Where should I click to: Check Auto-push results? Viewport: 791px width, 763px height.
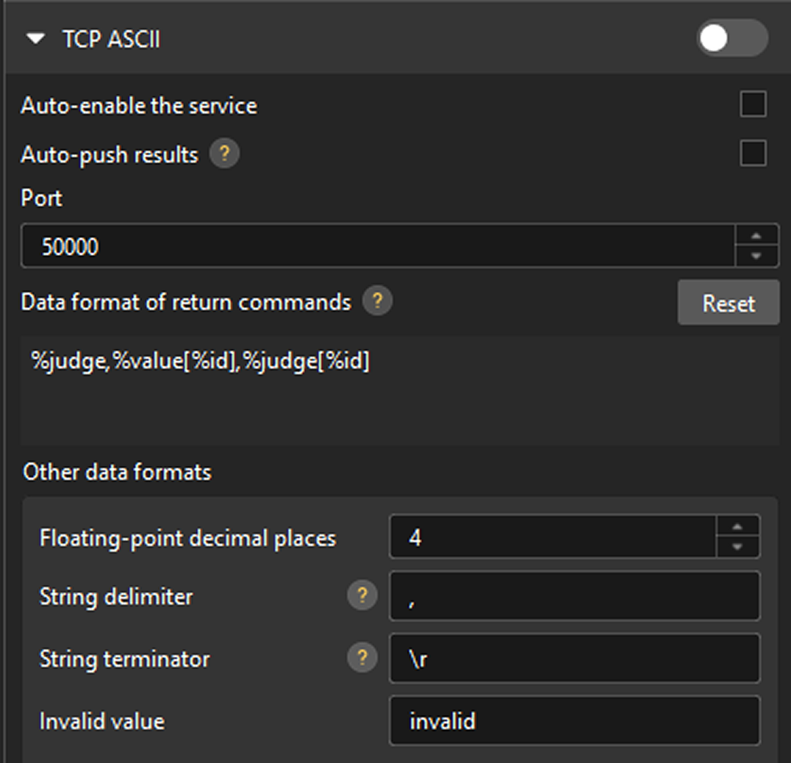752,154
